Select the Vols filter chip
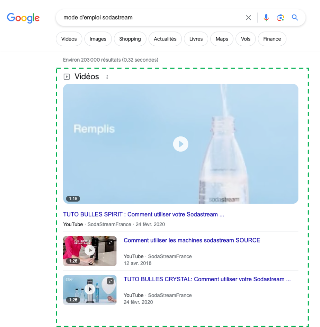 coord(246,39)
